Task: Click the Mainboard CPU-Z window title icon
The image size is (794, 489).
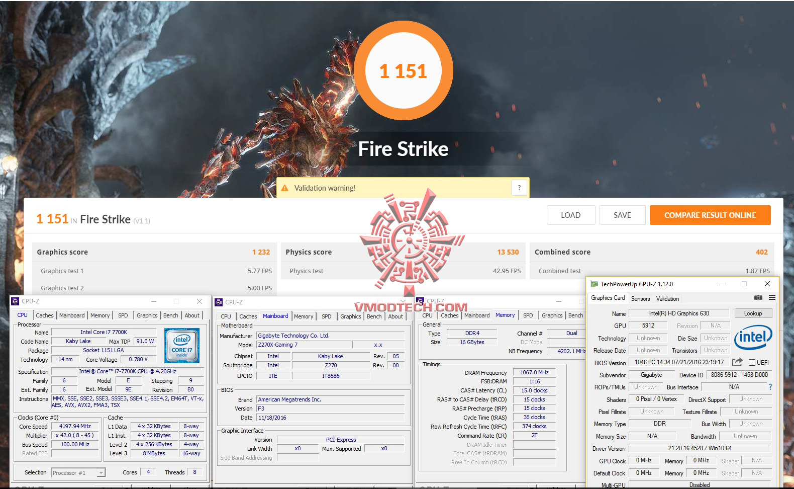Action: tap(219, 302)
